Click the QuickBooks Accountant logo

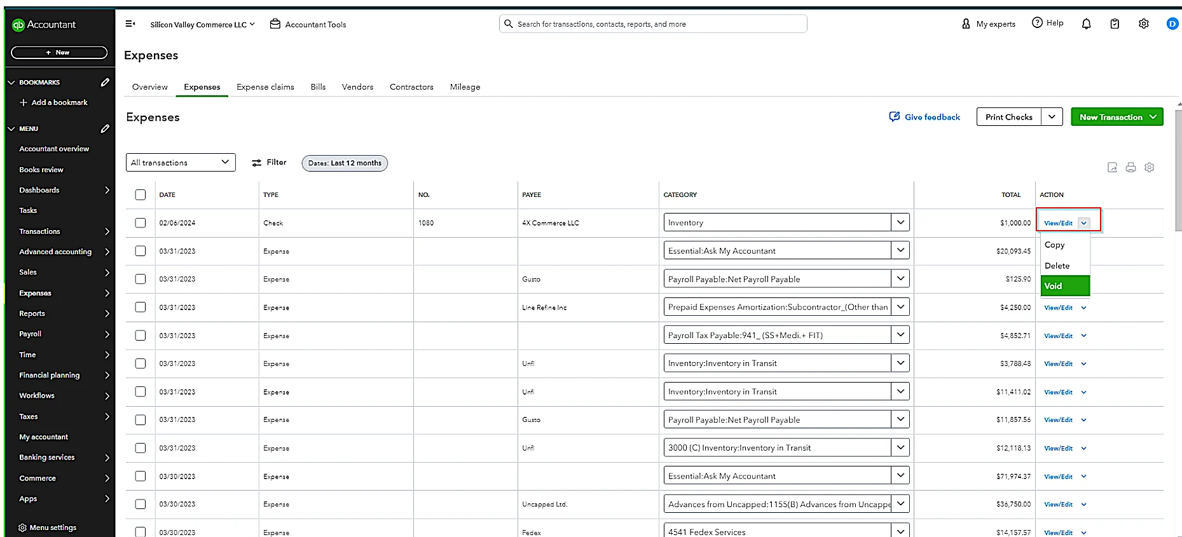coord(44,25)
